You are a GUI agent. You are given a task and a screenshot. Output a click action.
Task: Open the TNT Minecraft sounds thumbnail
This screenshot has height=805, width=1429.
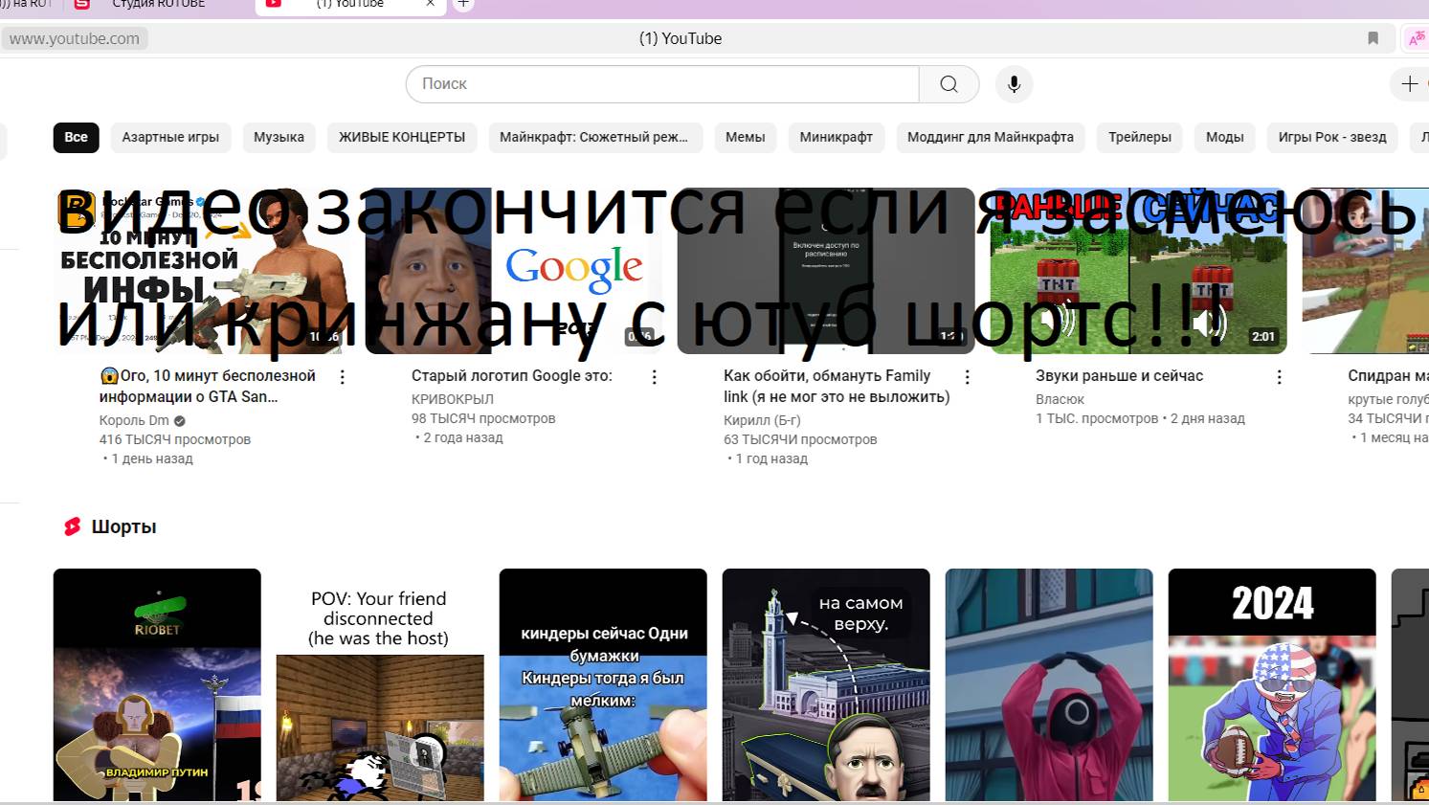click(1138, 271)
